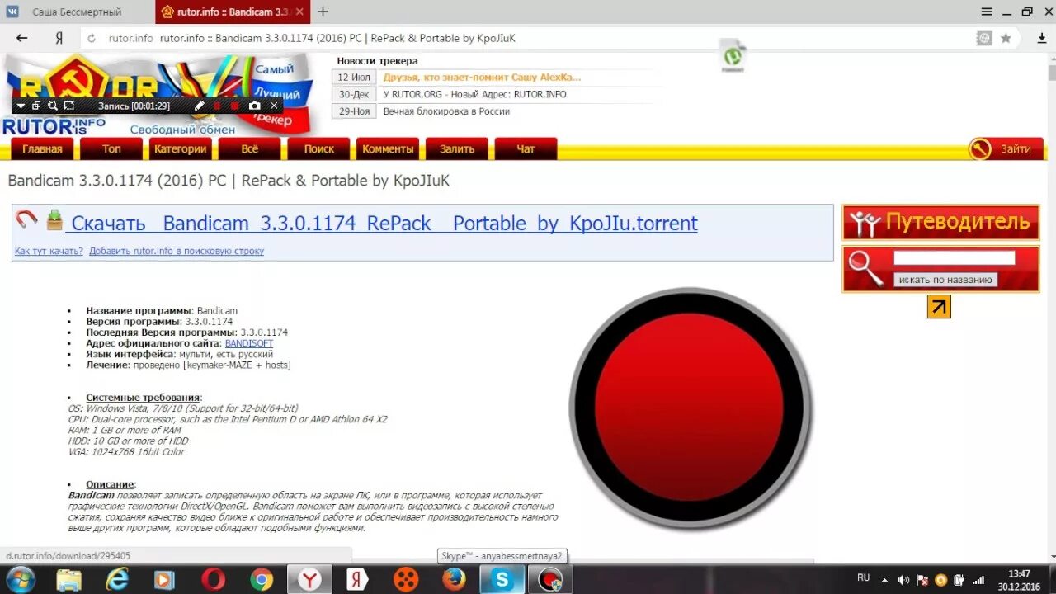Click the Всё menu item

249,149
